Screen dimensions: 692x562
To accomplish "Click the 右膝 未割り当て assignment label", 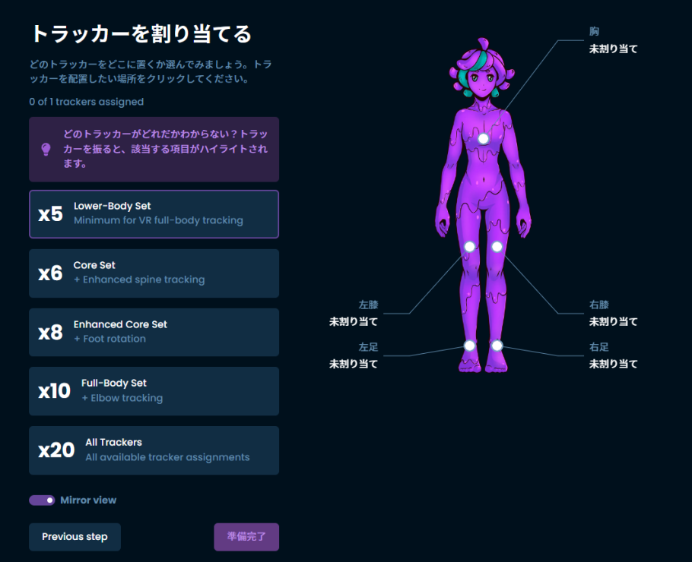I will (613, 314).
